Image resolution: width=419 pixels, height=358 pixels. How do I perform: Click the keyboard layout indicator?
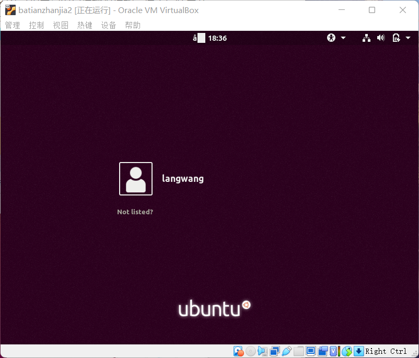(x=199, y=38)
